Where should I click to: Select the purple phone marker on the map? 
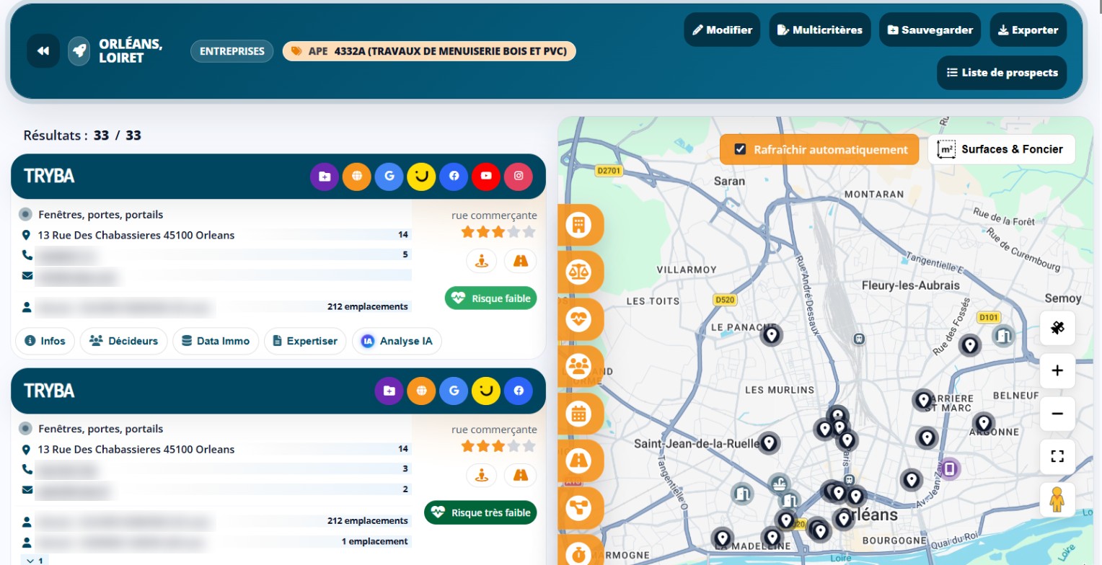pyautogui.click(x=950, y=469)
